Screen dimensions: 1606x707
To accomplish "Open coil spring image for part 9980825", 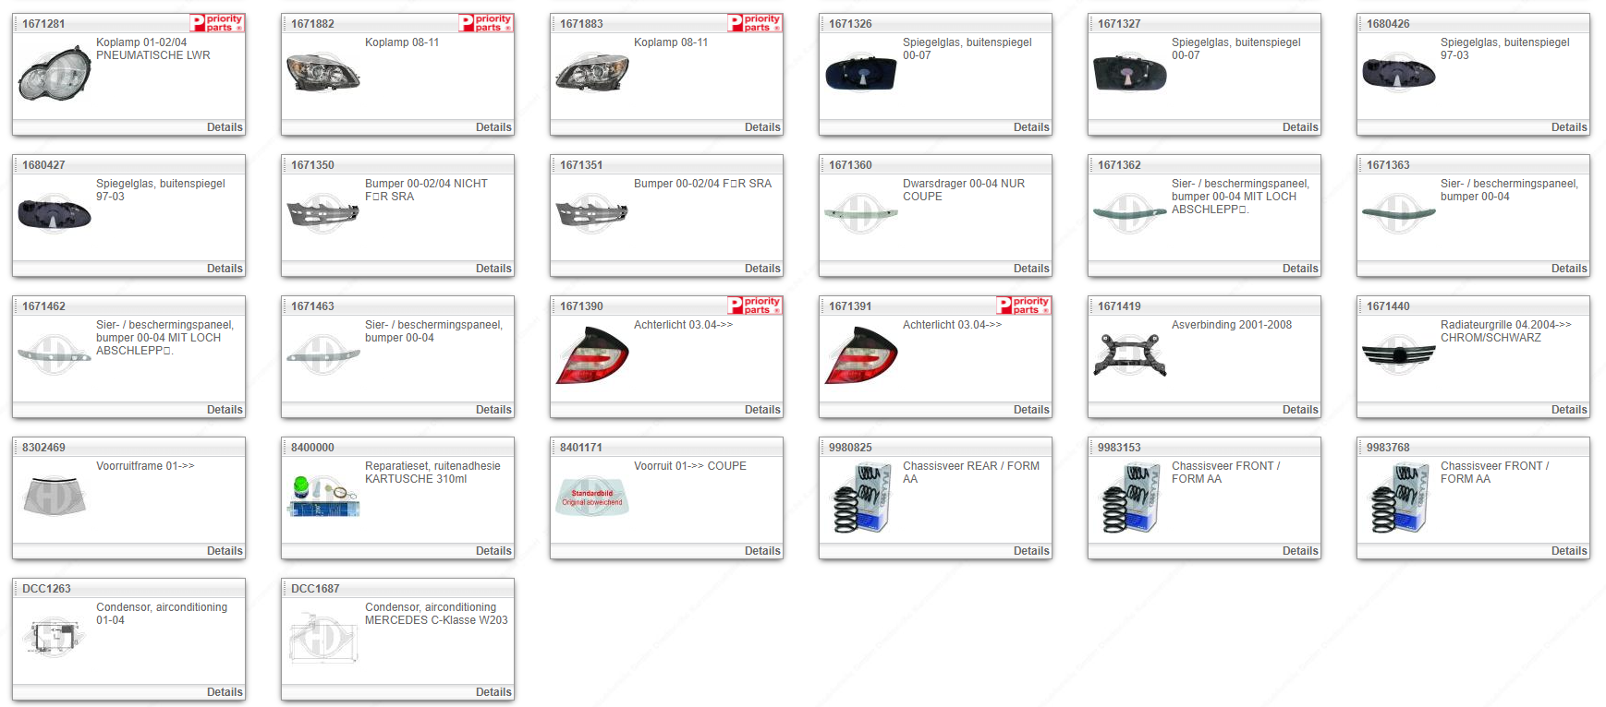I will (x=860, y=497).
